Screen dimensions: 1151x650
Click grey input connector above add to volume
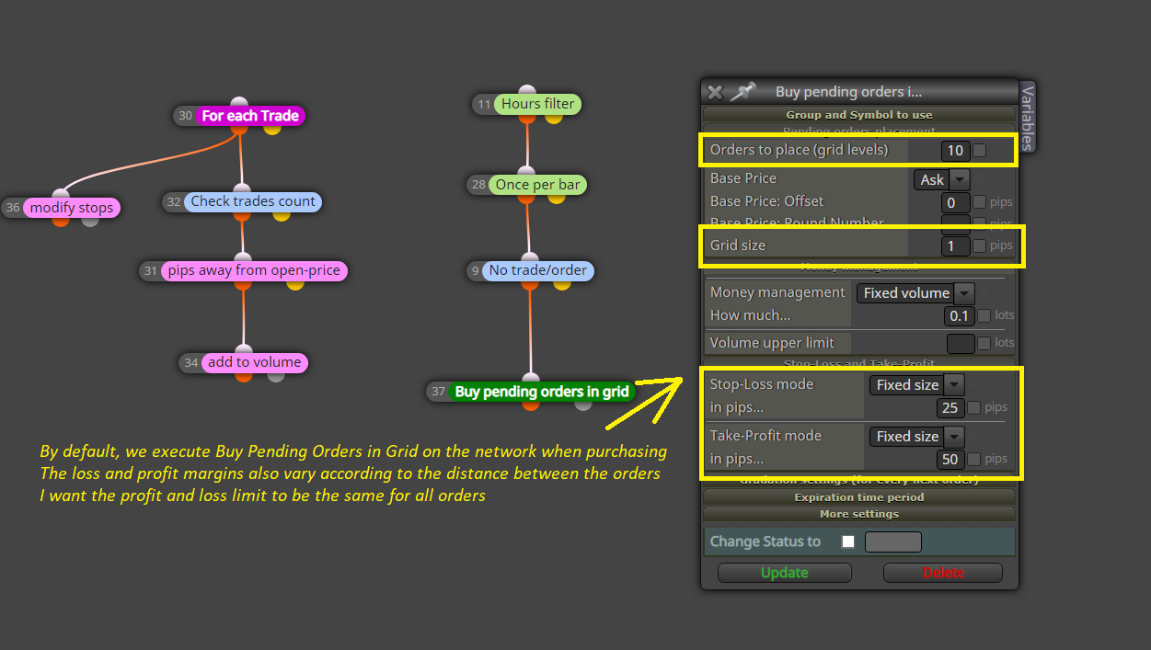coord(244,350)
